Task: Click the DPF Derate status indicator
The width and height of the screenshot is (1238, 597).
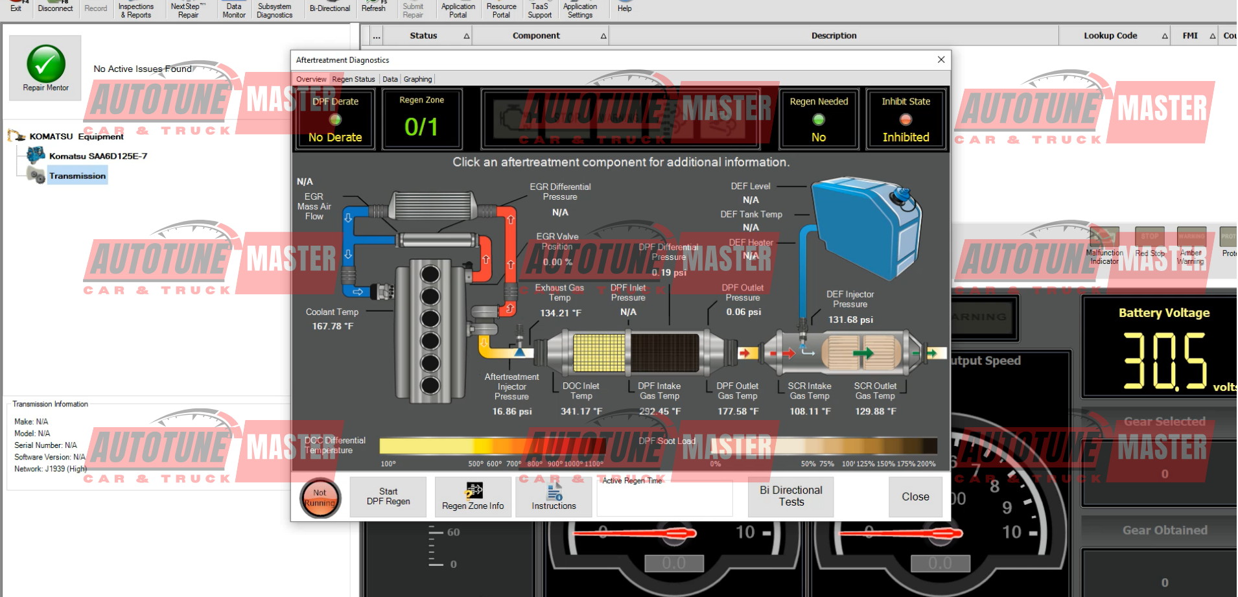Action: coord(335,119)
